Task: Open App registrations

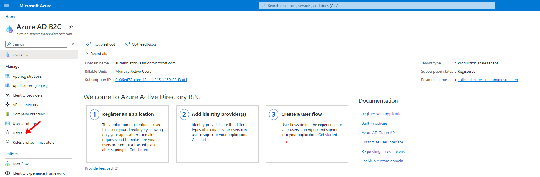Action: [27, 76]
